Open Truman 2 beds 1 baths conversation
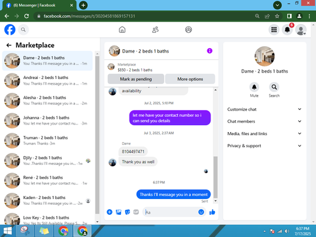The width and height of the screenshot is (316, 237). [x=47, y=140]
